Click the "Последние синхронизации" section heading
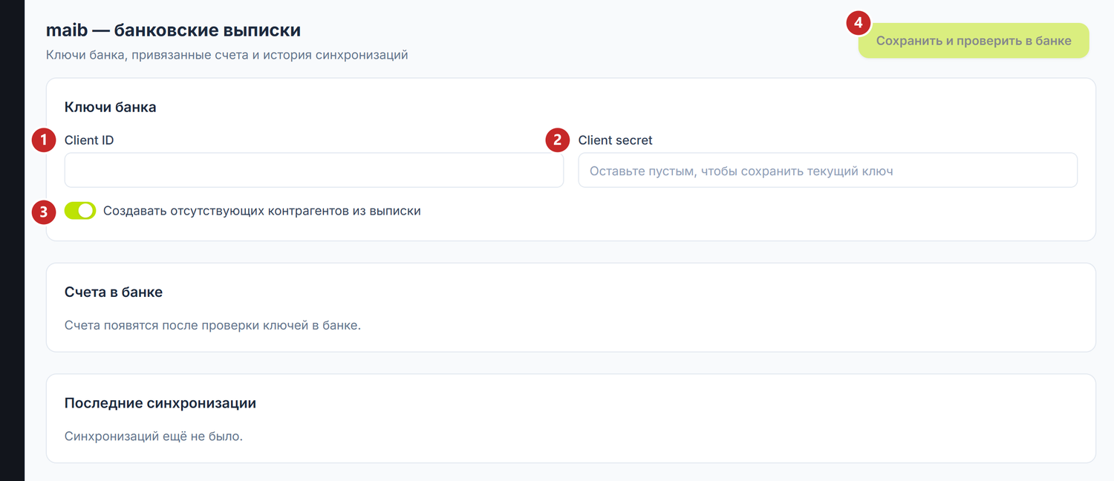Screen dimensions: 1114x481 pyautogui.click(x=160, y=404)
